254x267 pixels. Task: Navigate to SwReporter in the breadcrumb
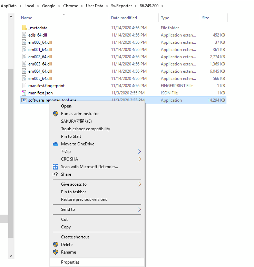click(121, 6)
